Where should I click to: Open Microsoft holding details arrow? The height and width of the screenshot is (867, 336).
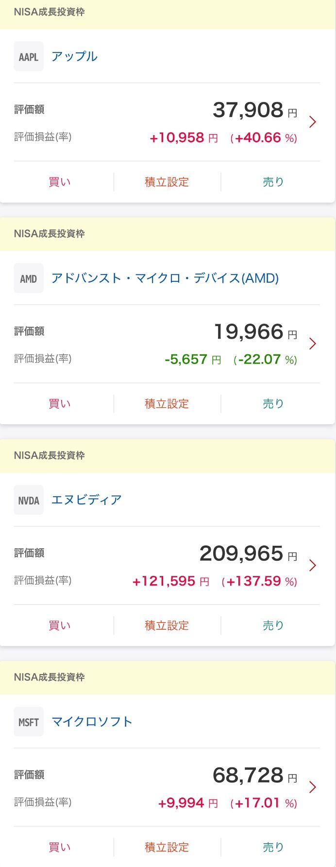313,787
